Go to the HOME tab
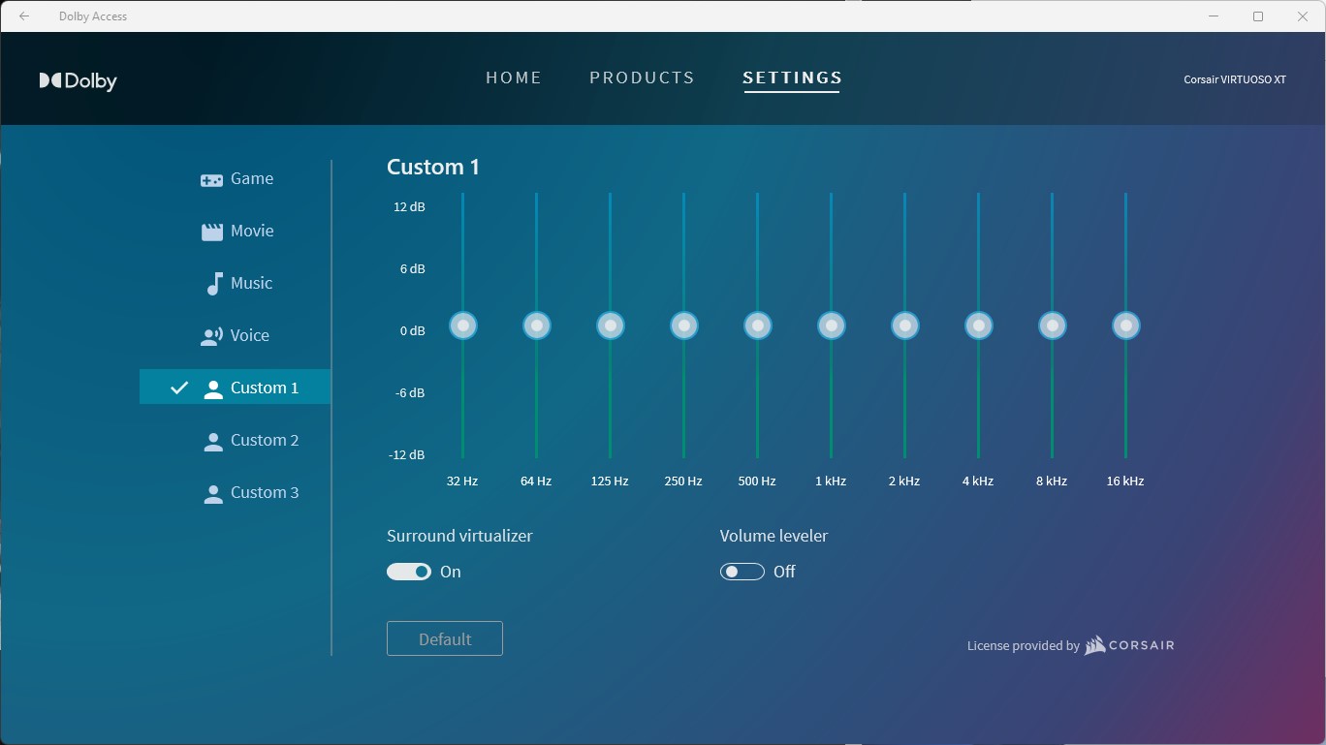 (x=514, y=78)
